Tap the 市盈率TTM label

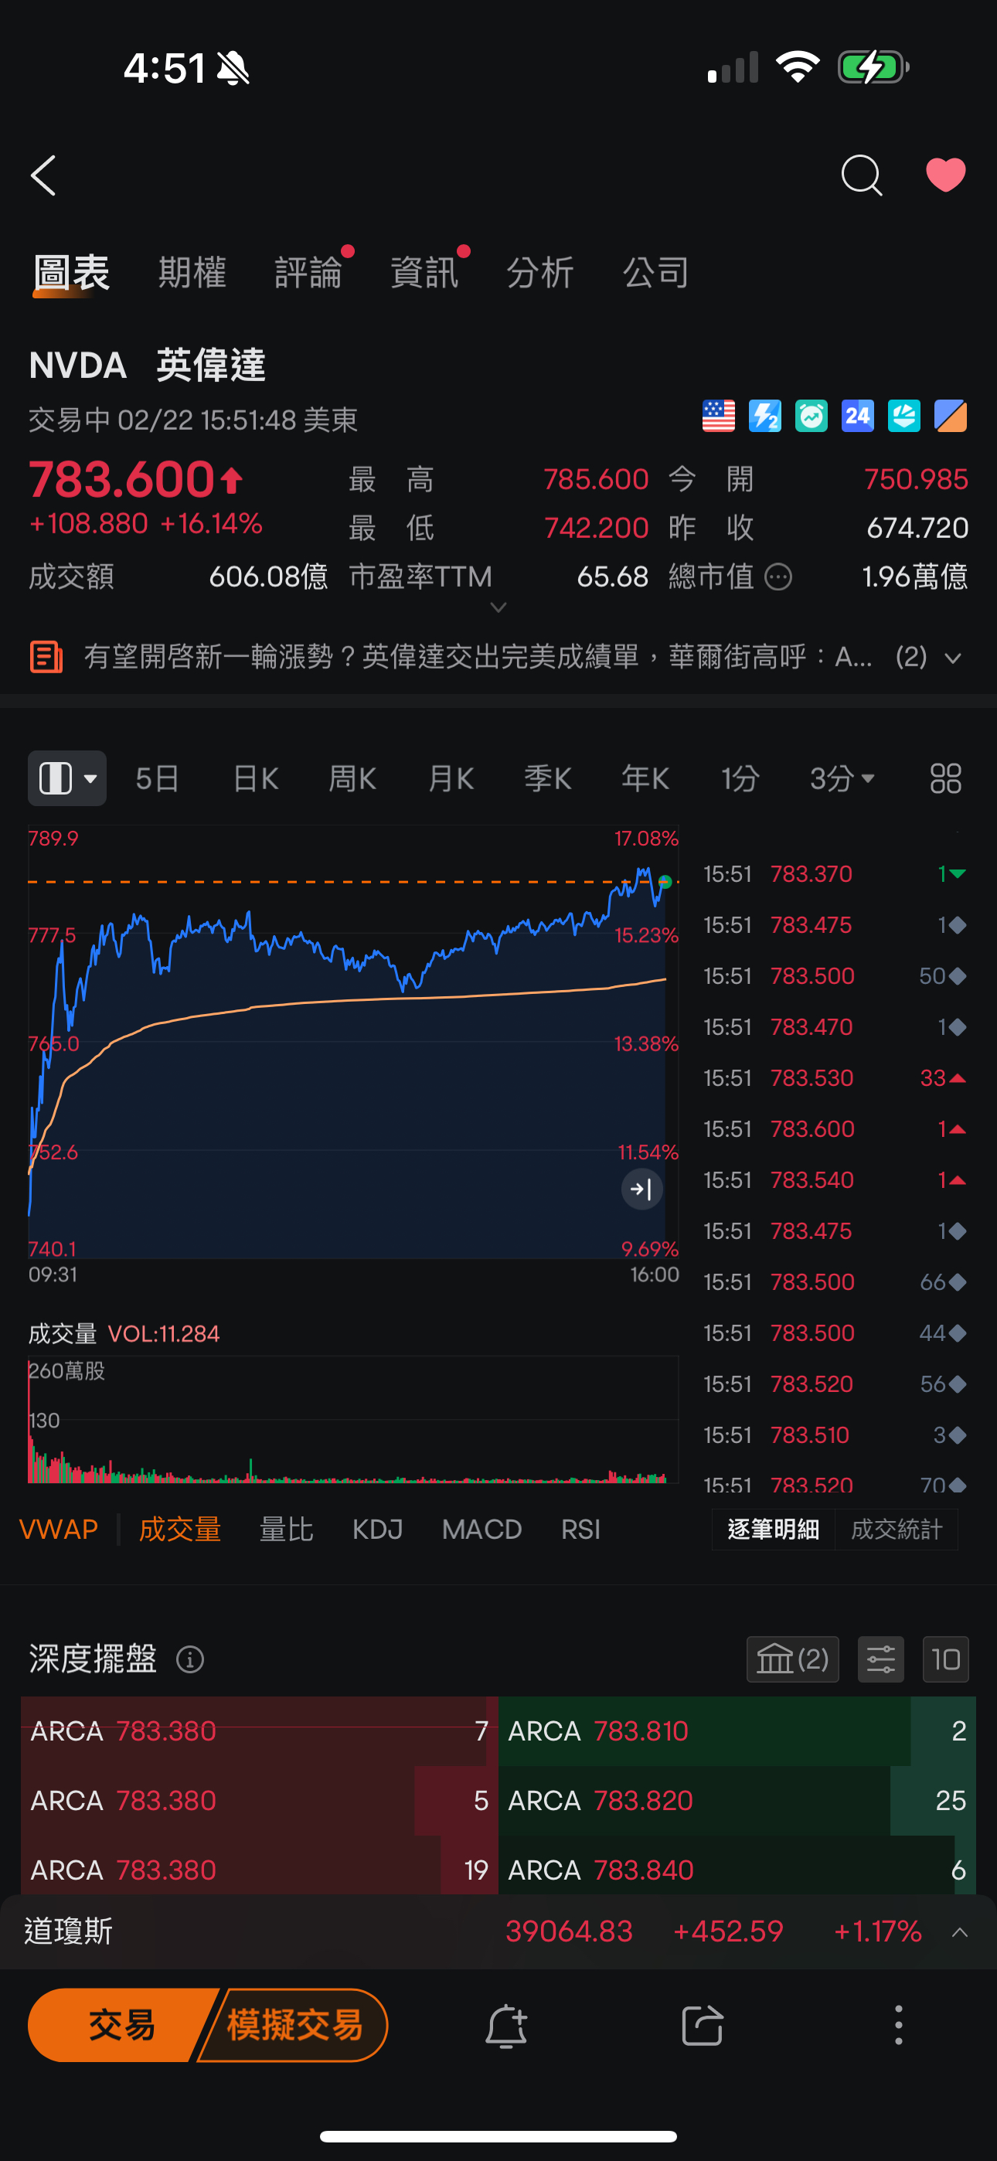[x=420, y=577]
